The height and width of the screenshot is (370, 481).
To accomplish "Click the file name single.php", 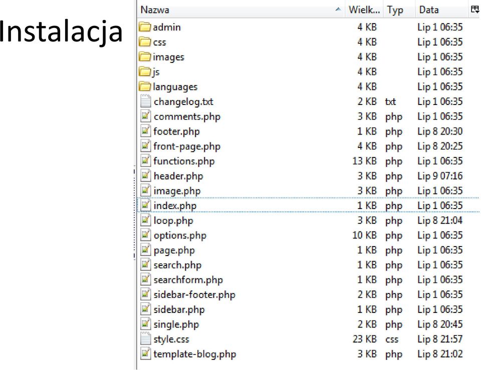I will coord(176,324).
